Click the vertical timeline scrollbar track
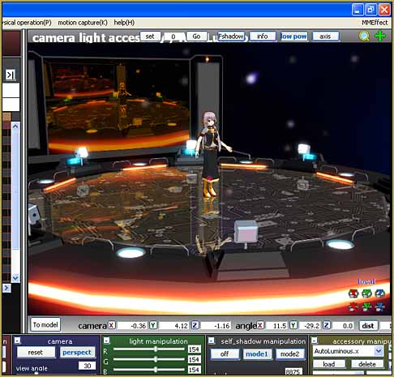Screen dimensions: 394x377 pyautogui.click(x=15, y=202)
